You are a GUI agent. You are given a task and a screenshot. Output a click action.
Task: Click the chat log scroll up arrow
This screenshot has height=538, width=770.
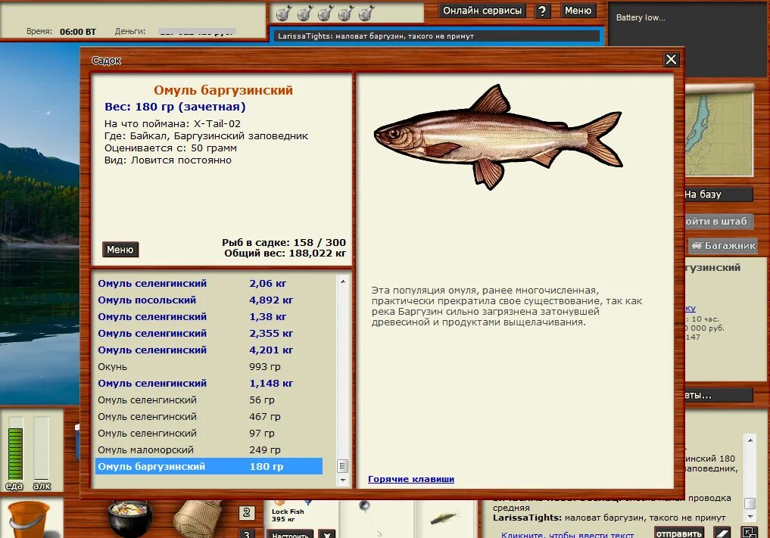750,440
